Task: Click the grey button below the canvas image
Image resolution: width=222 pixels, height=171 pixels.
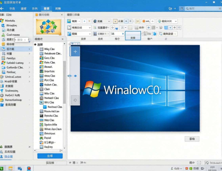Action: pyautogui.click(x=192, y=139)
